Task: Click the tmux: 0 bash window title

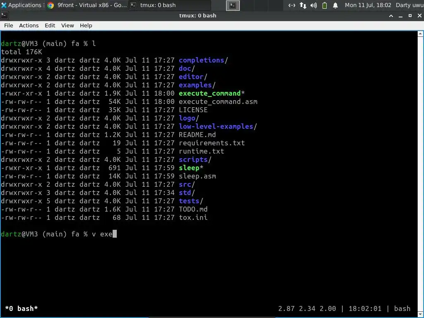Action: (x=198, y=16)
